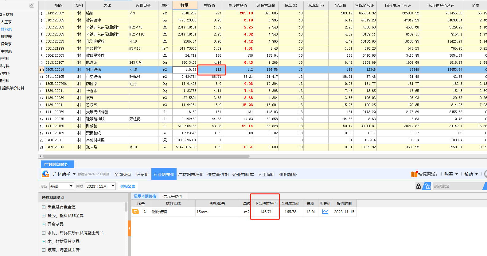Open the 历史价 trend chart icon for 钢化玻璃
This screenshot has width=487, height=256.
click(325, 212)
